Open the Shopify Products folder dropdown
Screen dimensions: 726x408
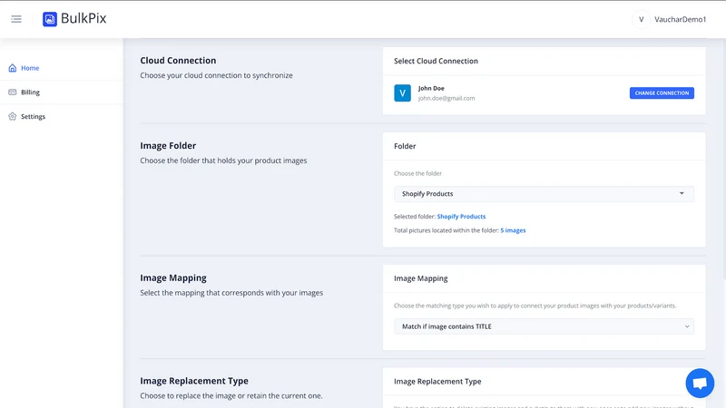(x=544, y=194)
